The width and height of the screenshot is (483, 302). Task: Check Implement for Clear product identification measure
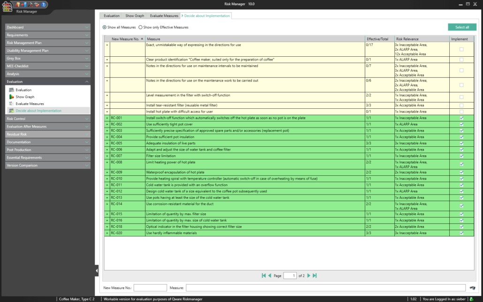(x=461, y=60)
